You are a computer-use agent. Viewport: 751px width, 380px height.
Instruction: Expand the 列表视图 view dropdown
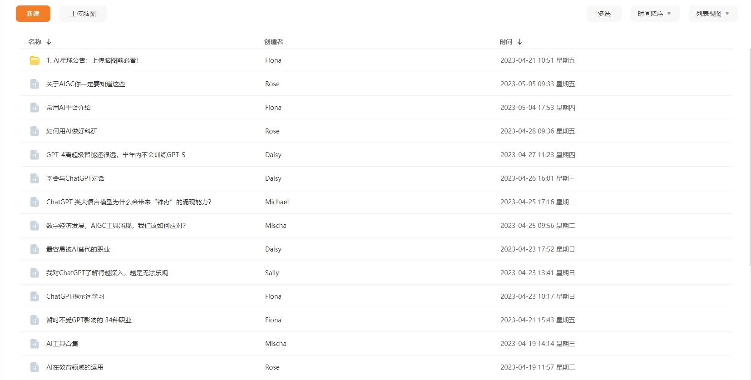tap(713, 14)
